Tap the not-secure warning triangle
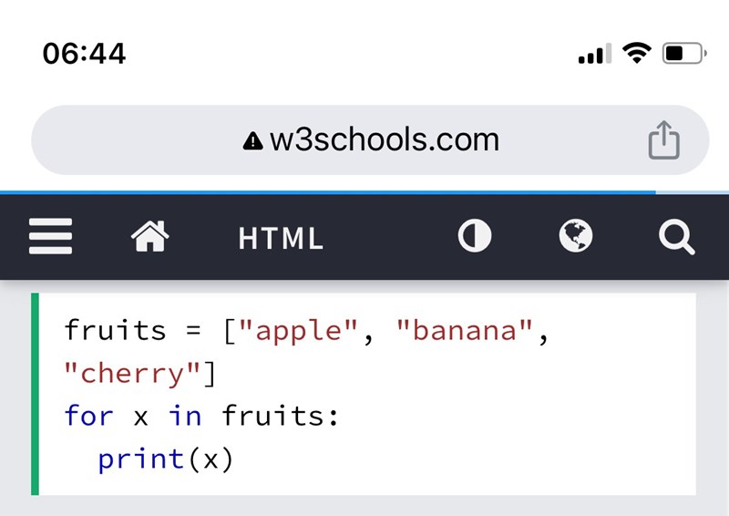 (x=252, y=141)
